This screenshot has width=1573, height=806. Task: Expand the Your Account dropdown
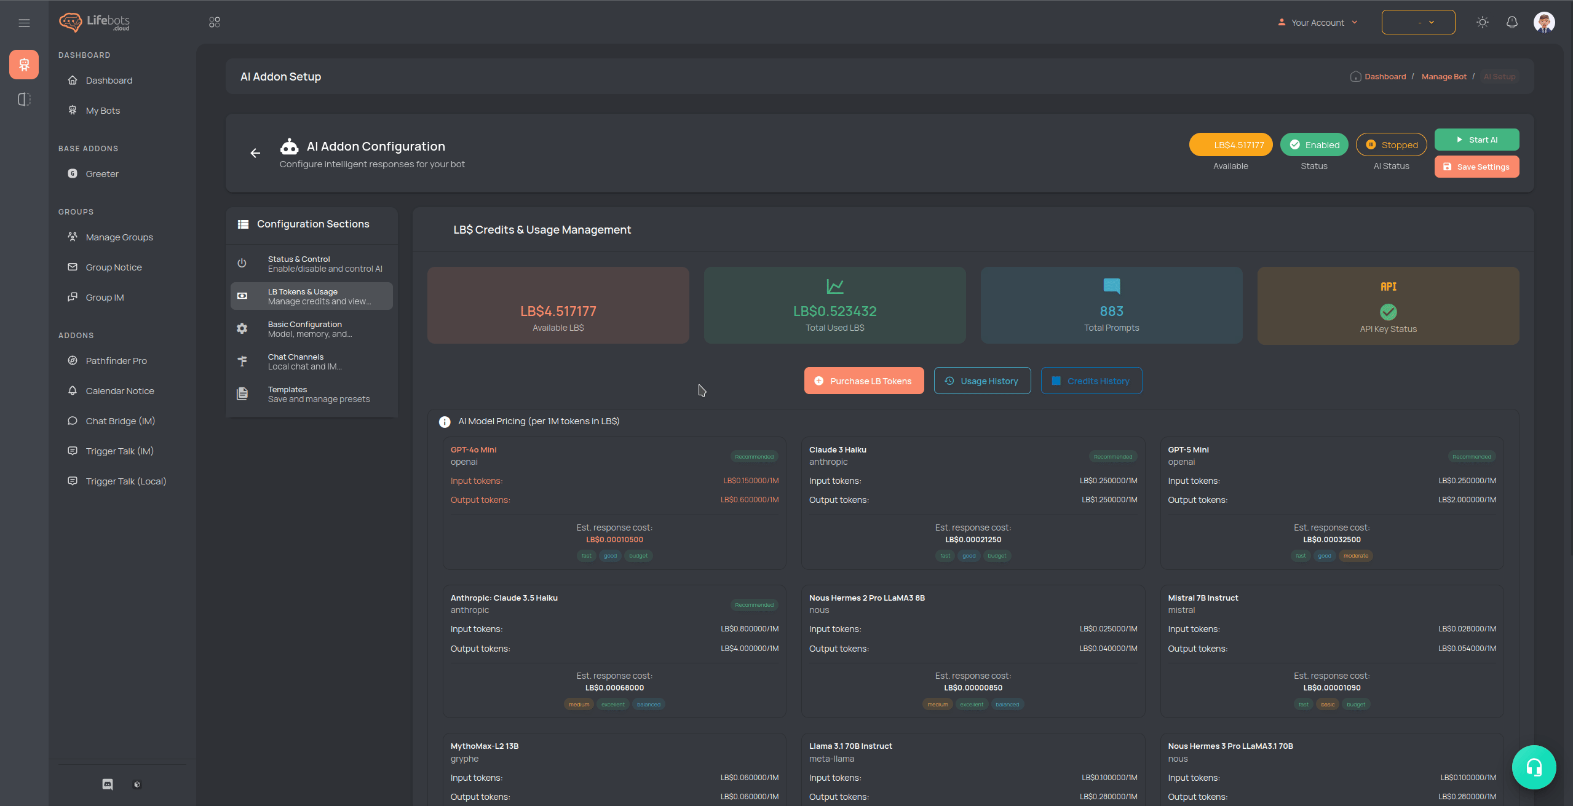pyautogui.click(x=1317, y=23)
